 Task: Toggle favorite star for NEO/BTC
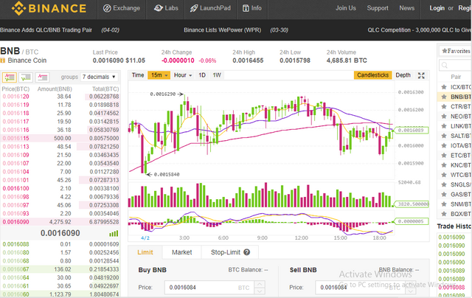tap(444, 117)
